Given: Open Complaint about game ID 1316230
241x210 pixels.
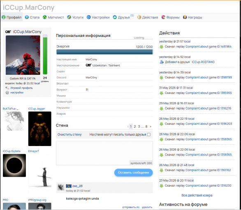Looking at the screenshot, I should click(x=208, y=185).
